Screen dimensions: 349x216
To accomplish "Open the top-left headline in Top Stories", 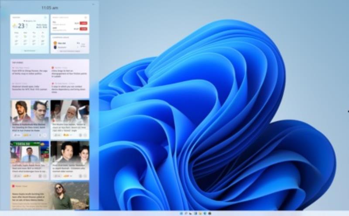I will pyautogui.click(x=30, y=72).
